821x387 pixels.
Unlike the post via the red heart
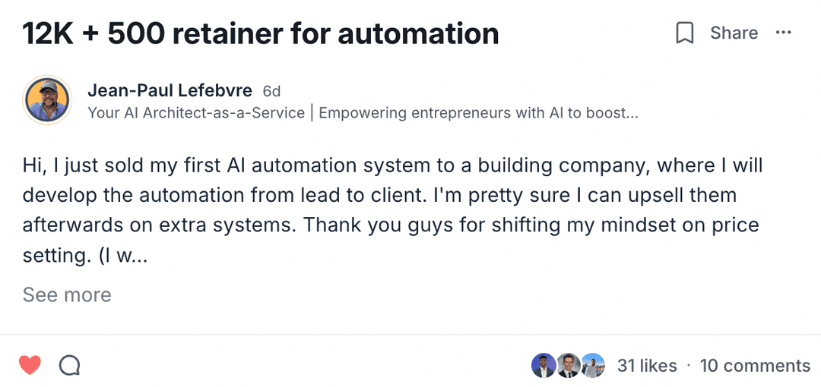[30, 365]
